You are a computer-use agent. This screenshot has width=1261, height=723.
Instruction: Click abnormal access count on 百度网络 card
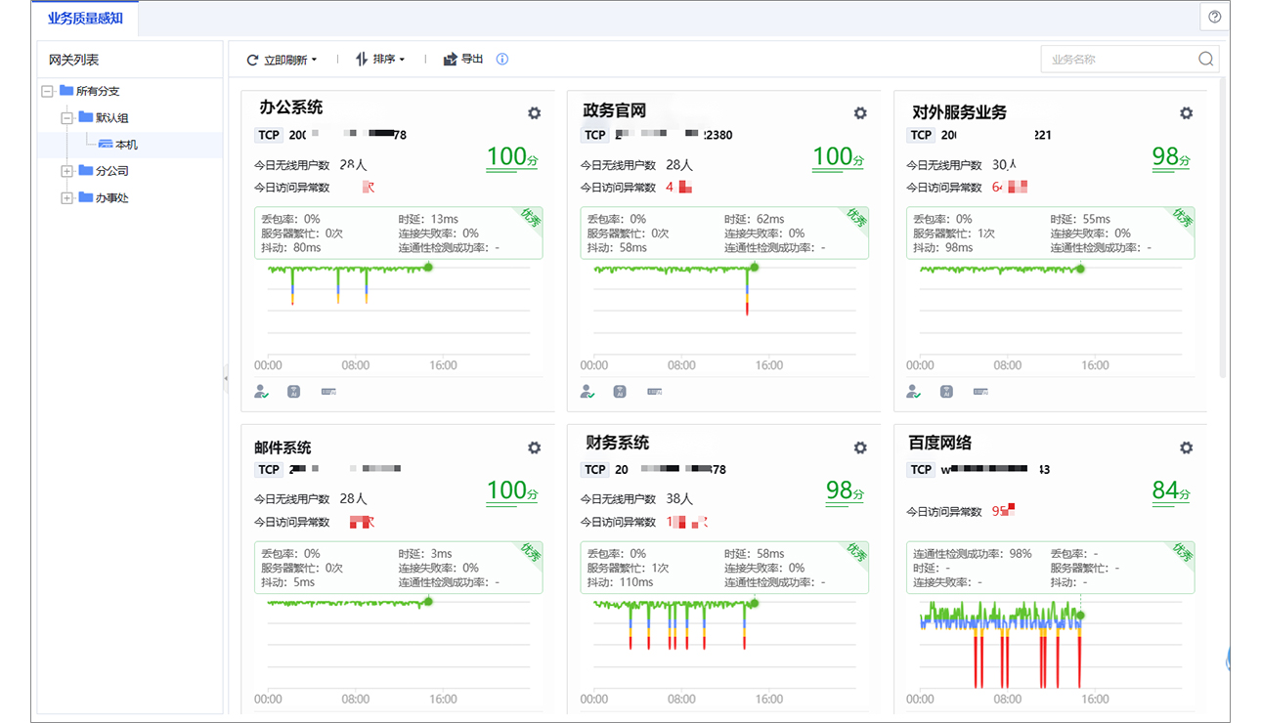pyautogui.click(x=1004, y=510)
